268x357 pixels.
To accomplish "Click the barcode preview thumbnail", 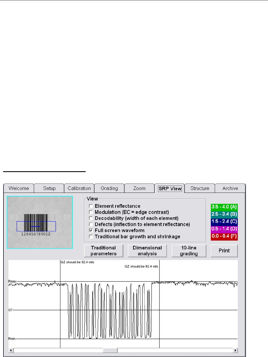I will click(40, 222).
